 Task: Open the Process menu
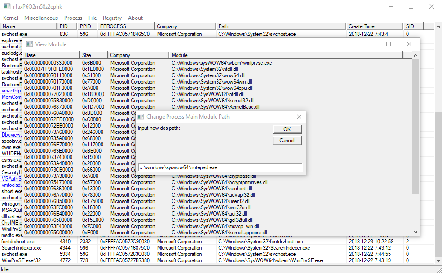pos(73,18)
